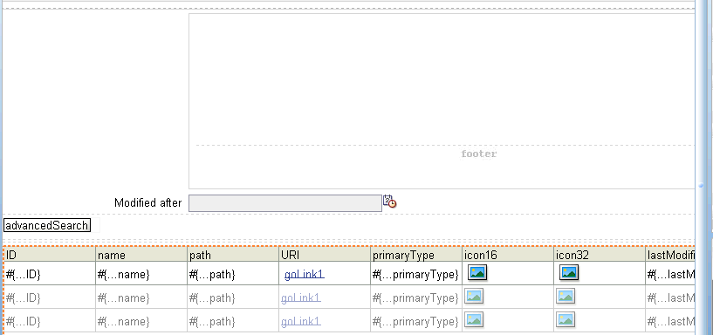Click the dark goLink1 link in the first row
This screenshot has width=713, height=335.
pos(305,275)
